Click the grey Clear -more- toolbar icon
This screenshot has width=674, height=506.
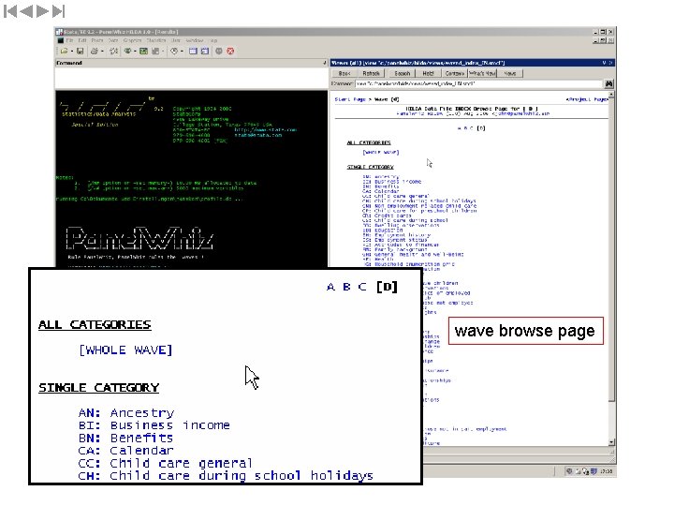pyautogui.click(x=219, y=52)
